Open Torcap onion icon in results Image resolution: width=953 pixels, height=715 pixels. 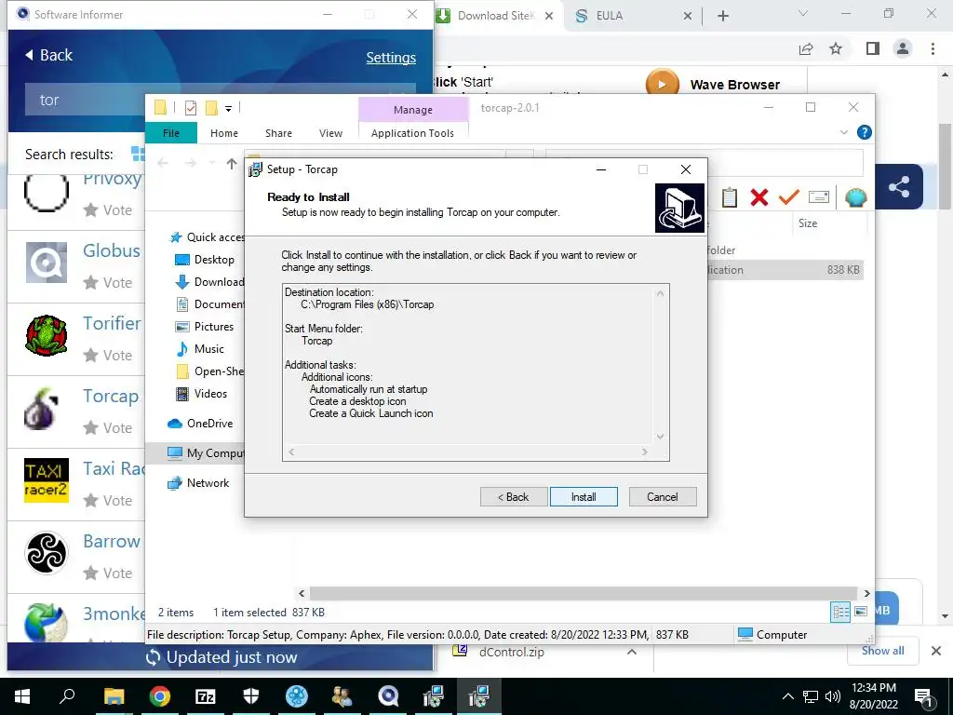point(42,409)
